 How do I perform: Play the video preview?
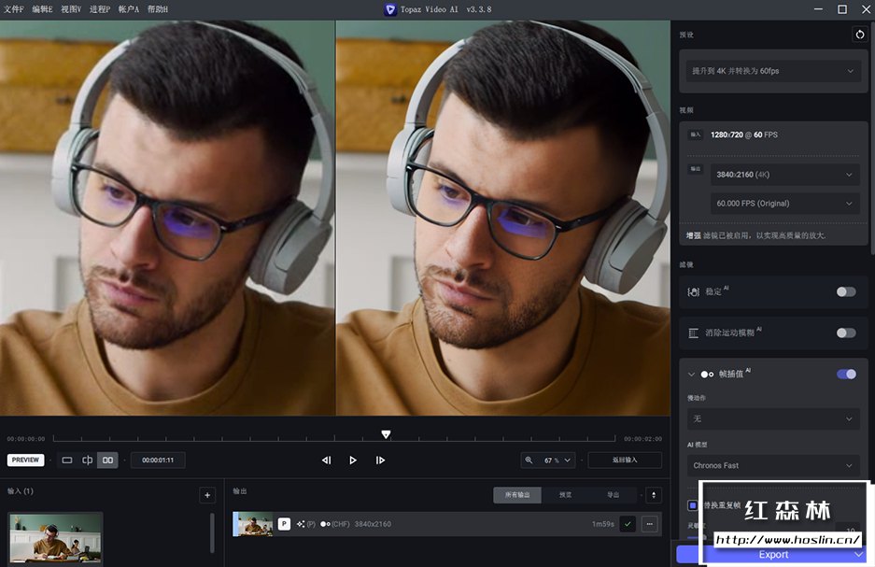click(353, 460)
